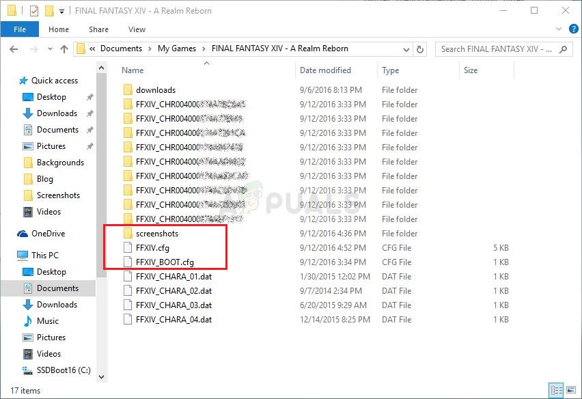Select the downloads folder name
Screen dimensions: 582x399
(156, 90)
